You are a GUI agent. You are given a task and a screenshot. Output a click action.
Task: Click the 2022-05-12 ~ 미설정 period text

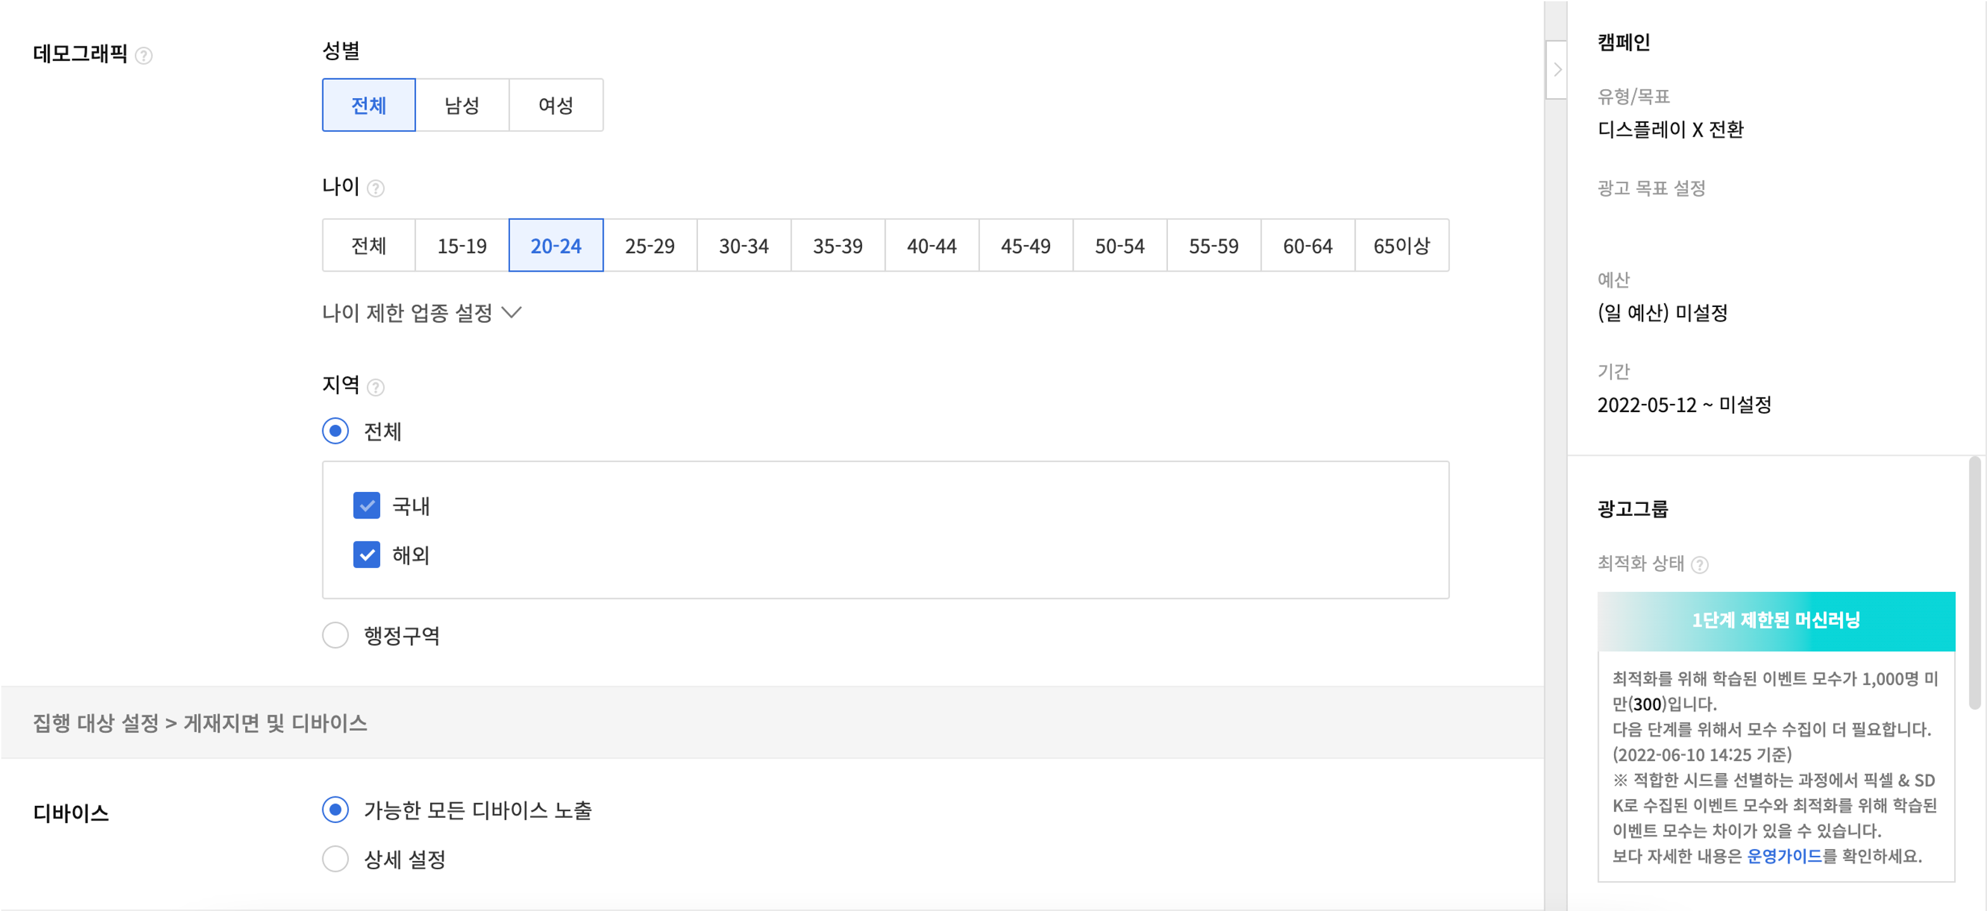(1685, 405)
